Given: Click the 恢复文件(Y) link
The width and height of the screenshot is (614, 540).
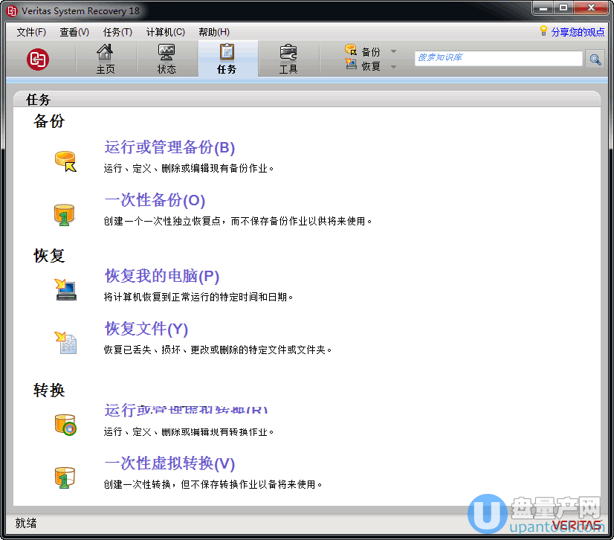Looking at the screenshot, I should 146,329.
